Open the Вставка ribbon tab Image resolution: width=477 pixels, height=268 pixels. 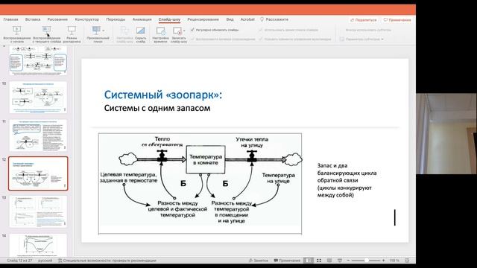click(x=33, y=19)
